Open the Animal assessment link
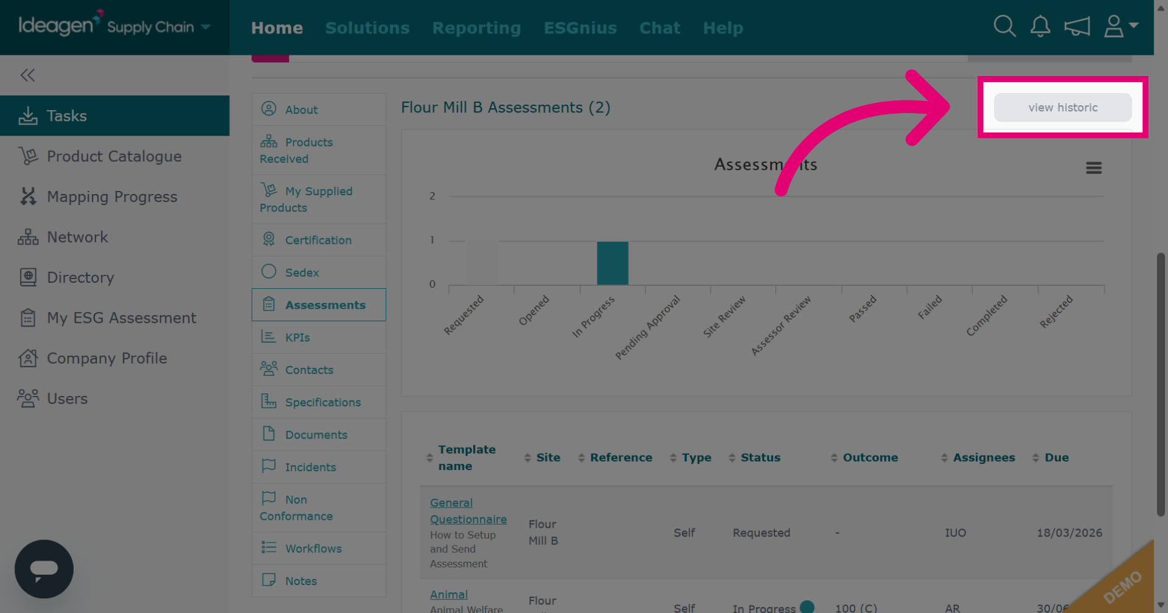Screen dimensions: 1168x613 tap(448, 594)
